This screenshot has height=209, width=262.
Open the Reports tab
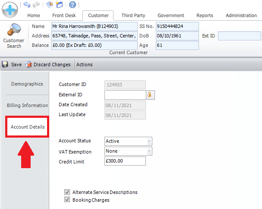(205, 15)
